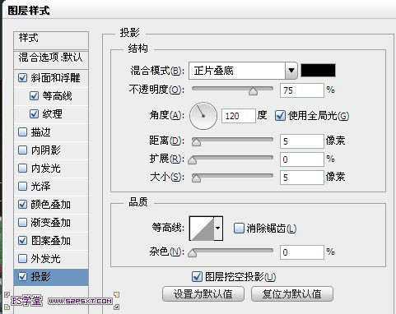Click the 距离 slider thumb
Screen dimensions: 396x314
(196, 142)
